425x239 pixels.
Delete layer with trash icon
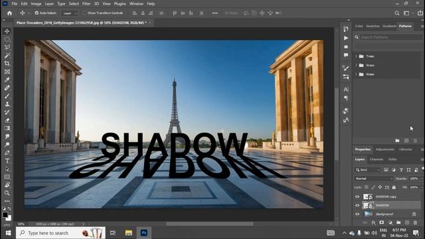pos(415,223)
